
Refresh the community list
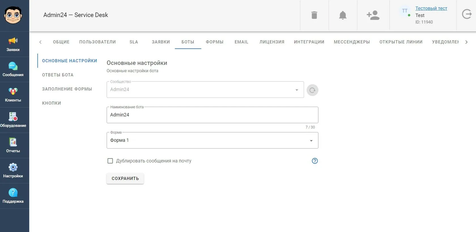pos(313,90)
